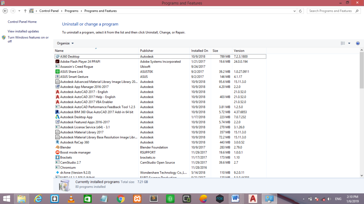The image size is (364, 204).
Task: Click the scroll down arrow of list
Action: pos(362,176)
